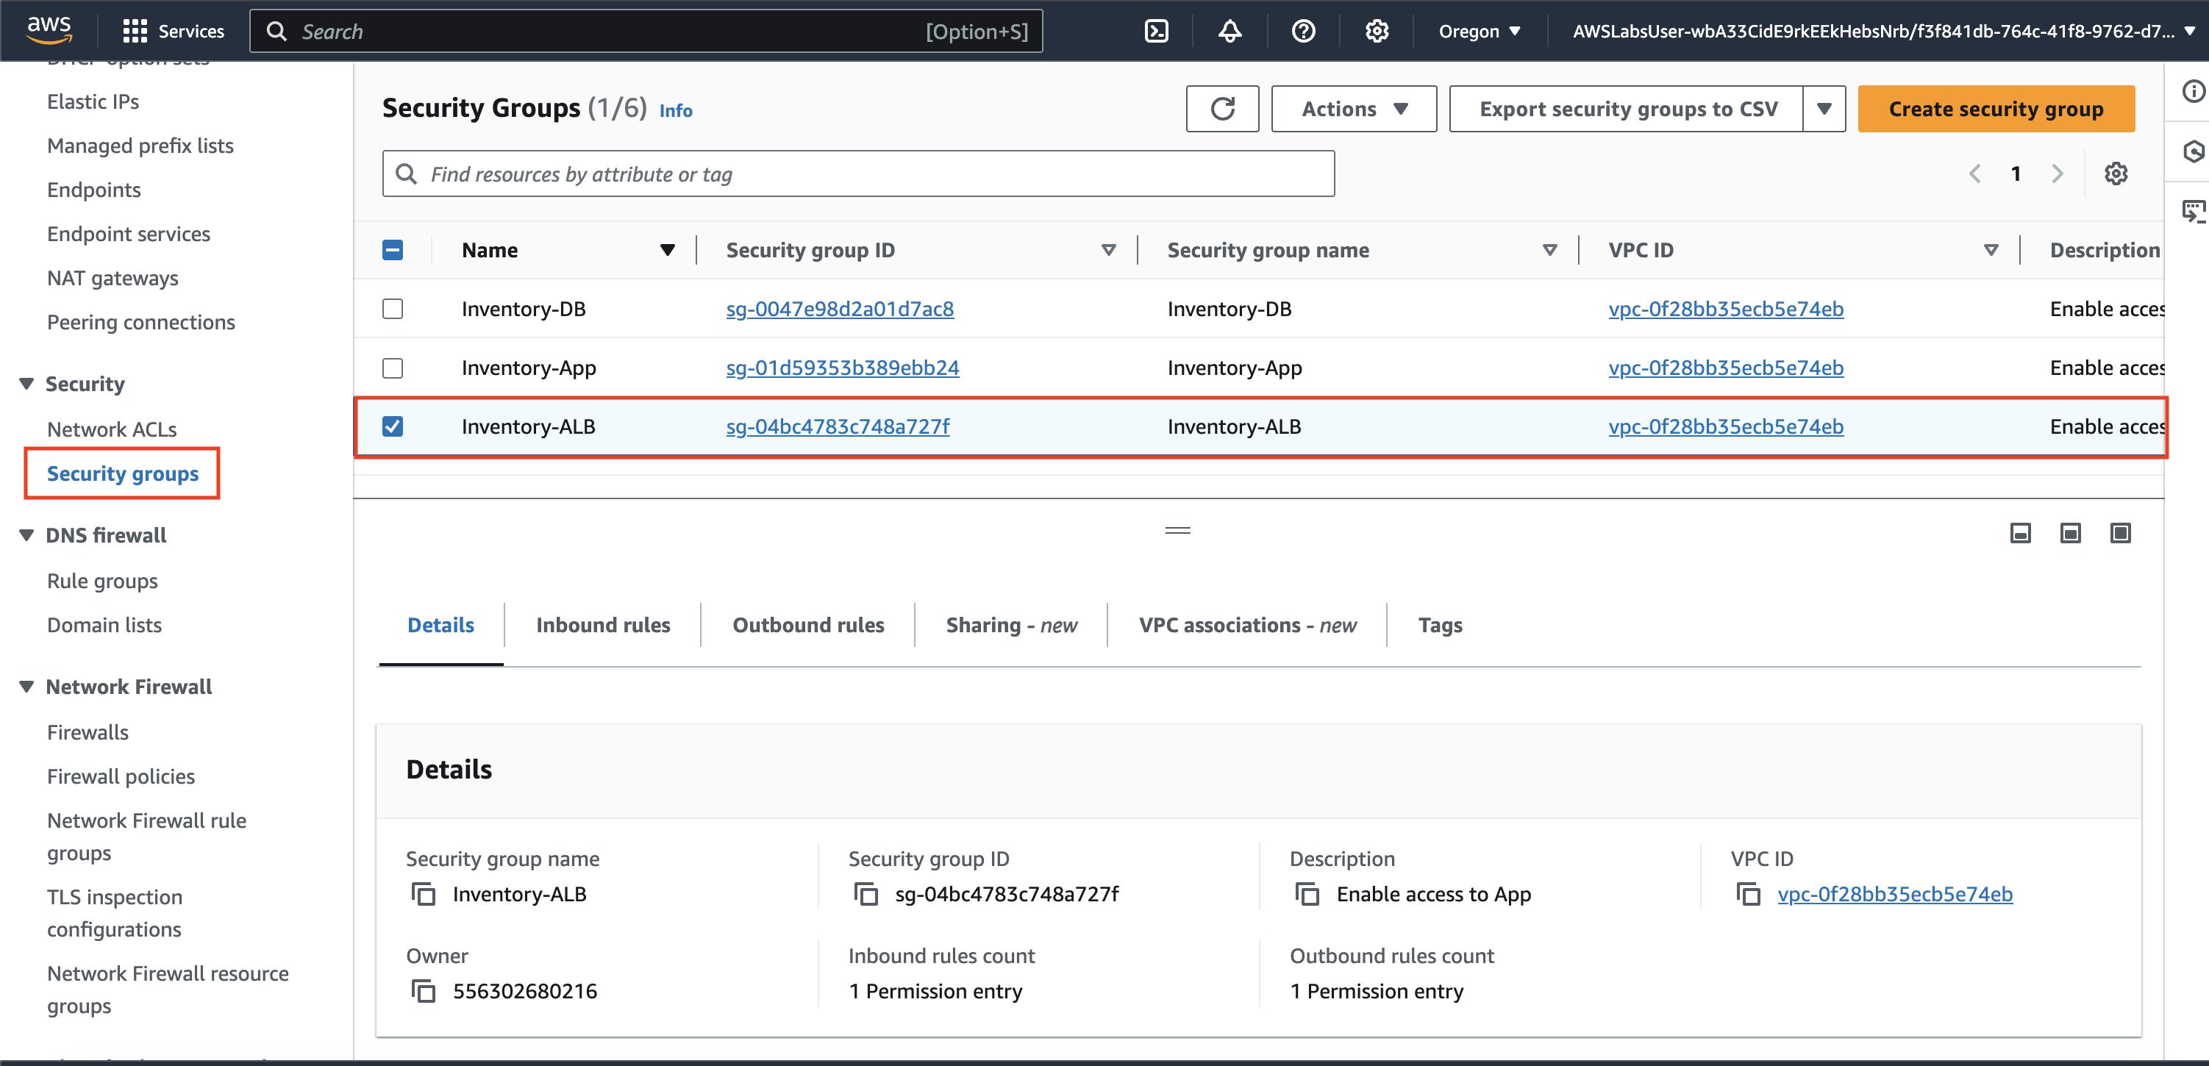Image resolution: width=2209 pixels, height=1066 pixels.
Task: Open the Oregon region selector
Action: 1480,32
